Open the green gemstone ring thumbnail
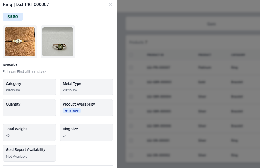Screen dimensions: 260x168 [58, 42]
